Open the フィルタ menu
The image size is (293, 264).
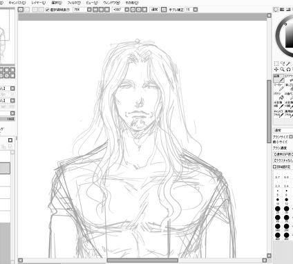point(74,3)
